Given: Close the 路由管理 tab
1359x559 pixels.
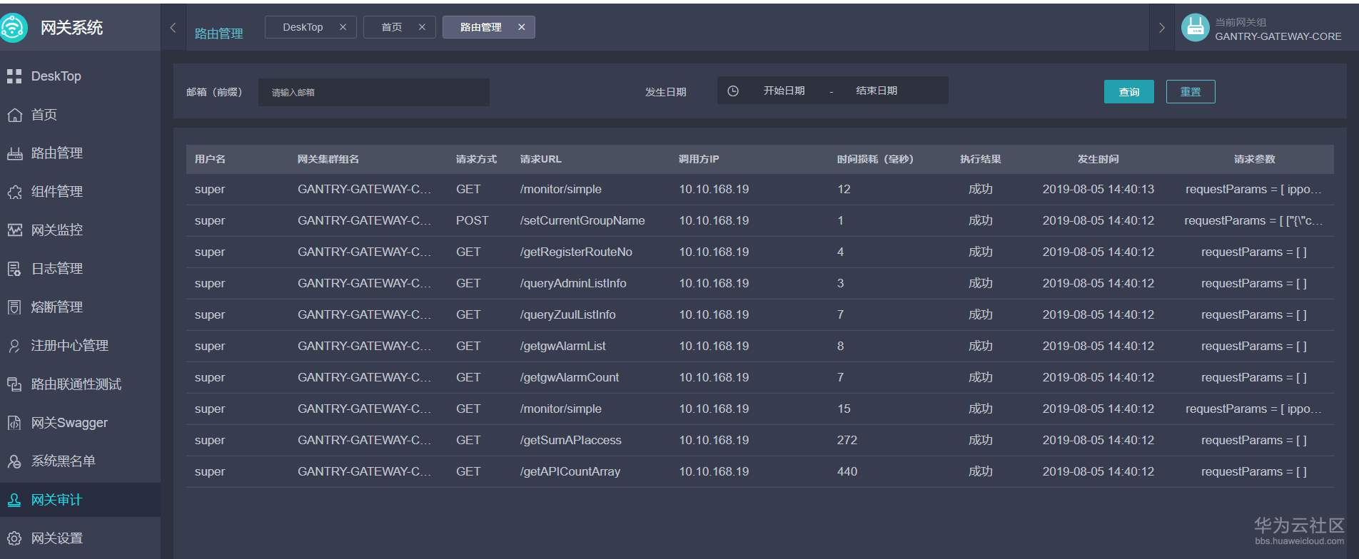Looking at the screenshot, I should point(522,27).
